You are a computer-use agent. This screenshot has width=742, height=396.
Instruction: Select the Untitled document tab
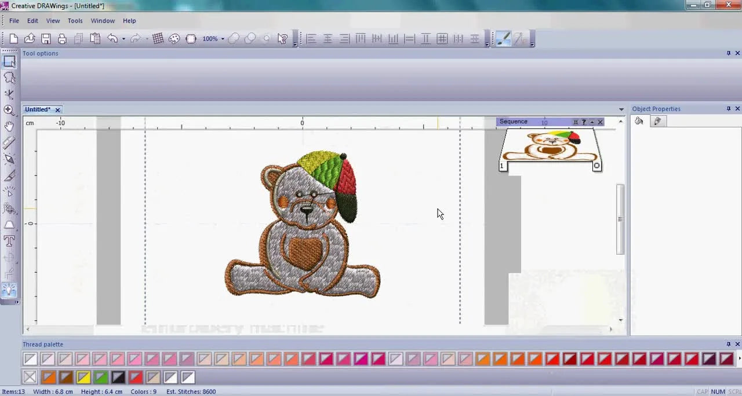coord(38,109)
